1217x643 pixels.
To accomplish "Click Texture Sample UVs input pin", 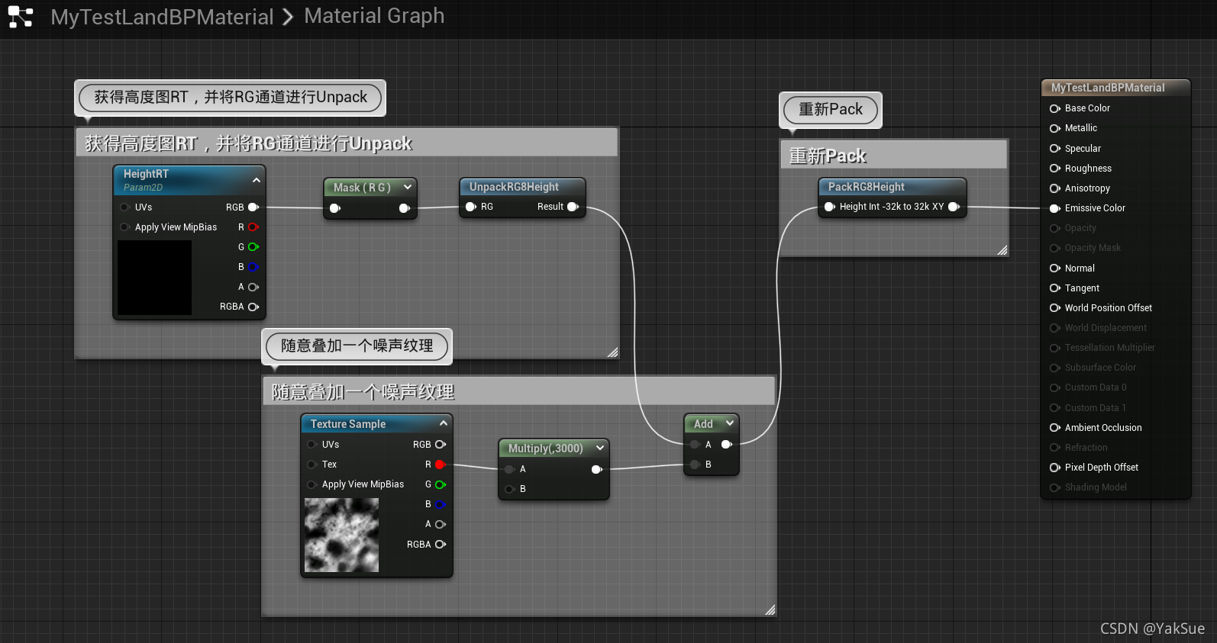I will 312,445.
